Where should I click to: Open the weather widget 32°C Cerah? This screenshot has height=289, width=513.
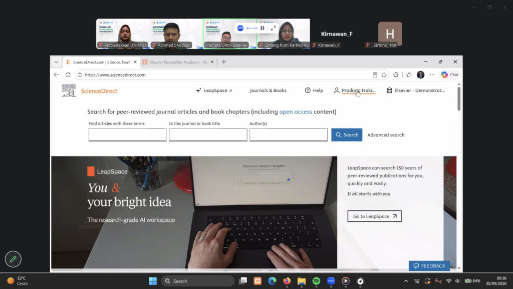click(x=18, y=281)
